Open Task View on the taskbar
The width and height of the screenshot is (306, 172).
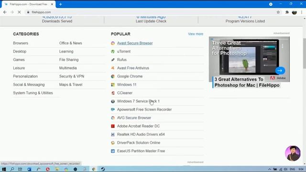point(20,169)
